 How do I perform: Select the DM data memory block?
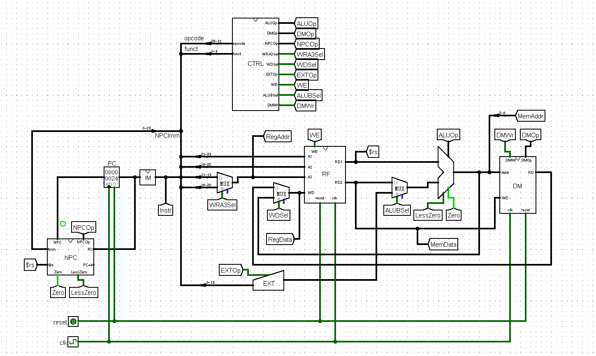click(x=518, y=185)
